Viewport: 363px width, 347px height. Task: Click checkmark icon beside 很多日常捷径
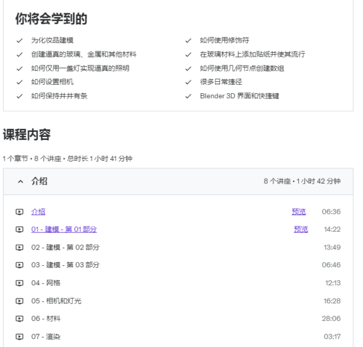pyautogui.click(x=188, y=82)
